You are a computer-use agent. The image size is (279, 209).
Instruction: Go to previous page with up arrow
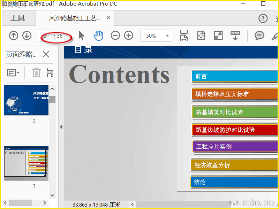tap(14, 36)
